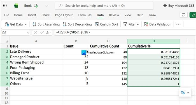Open Data Validation
Screen dimensions: 196x105
click(157, 24)
